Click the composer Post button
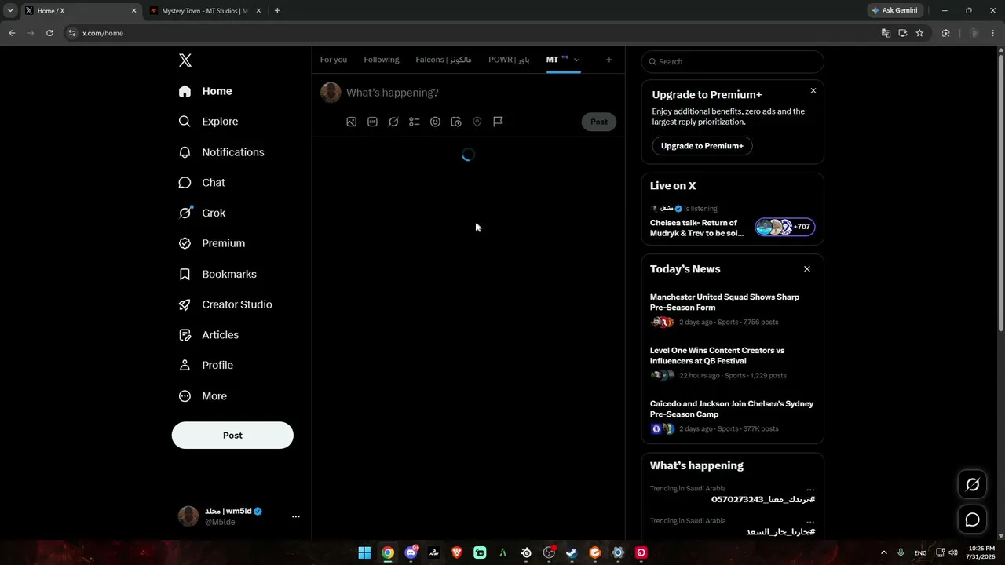The width and height of the screenshot is (1005, 565). tap(599, 122)
